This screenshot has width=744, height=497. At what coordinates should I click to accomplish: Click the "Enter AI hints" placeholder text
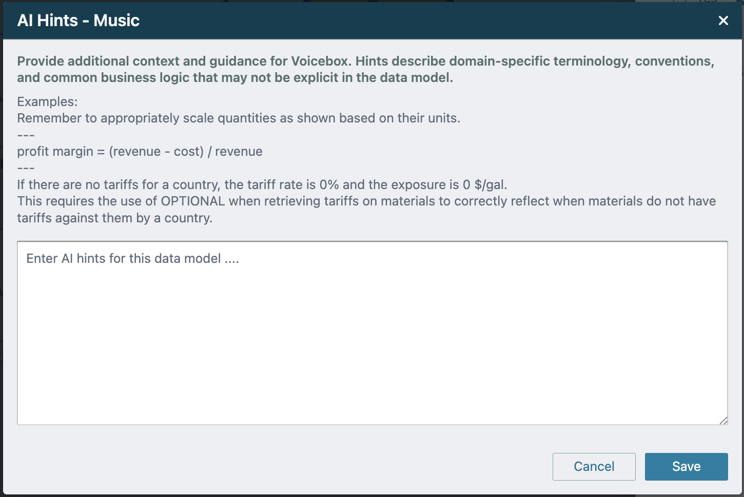click(132, 259)
